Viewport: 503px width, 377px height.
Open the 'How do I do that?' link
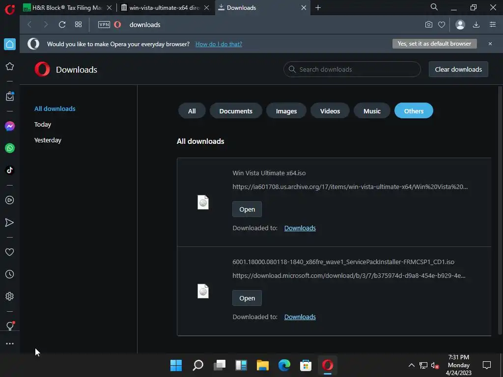[x=219, y=44]
